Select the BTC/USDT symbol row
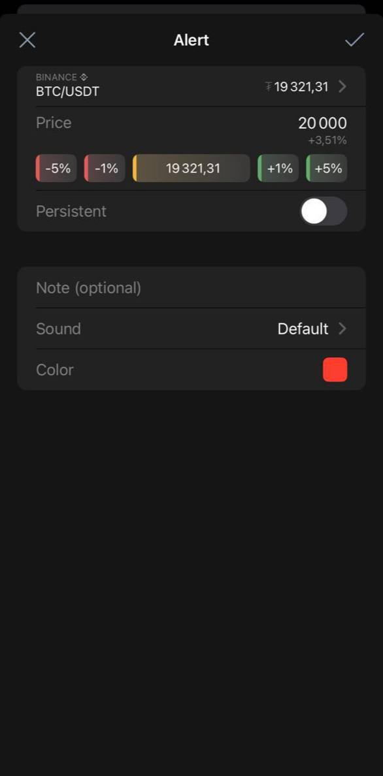The width and height of the screenshot is (383, 776). pos(191,86)
